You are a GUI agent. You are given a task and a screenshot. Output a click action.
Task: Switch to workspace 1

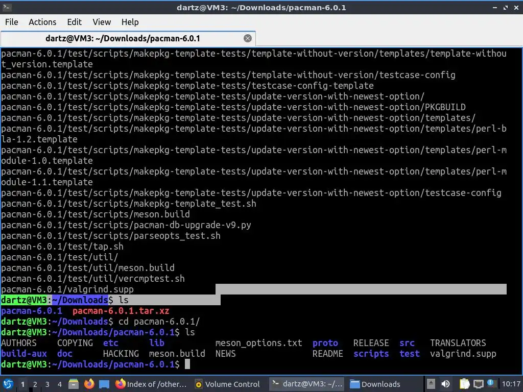tap(22, 384)
